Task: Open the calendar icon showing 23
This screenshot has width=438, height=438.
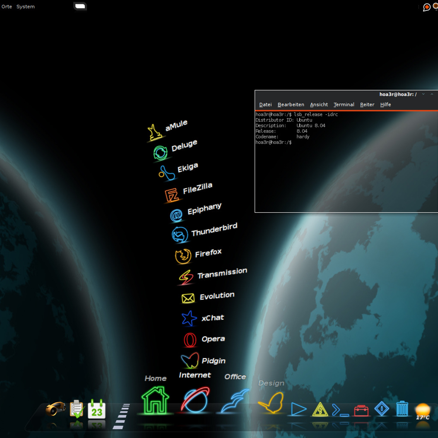Action: point(97,409)
